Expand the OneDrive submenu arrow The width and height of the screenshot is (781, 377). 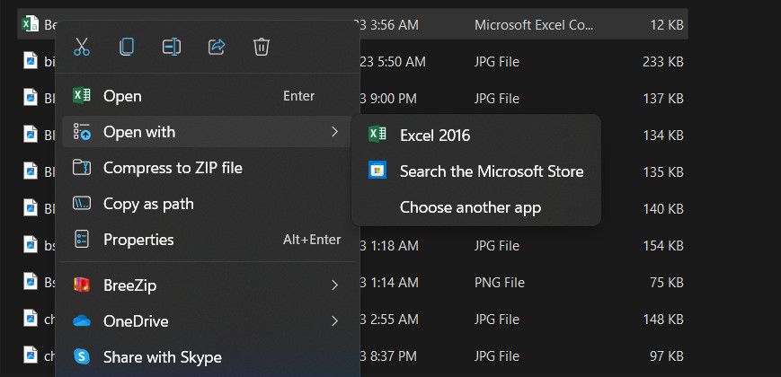point(334,320)
